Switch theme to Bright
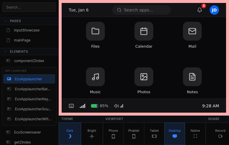 [x=92, y=134]
